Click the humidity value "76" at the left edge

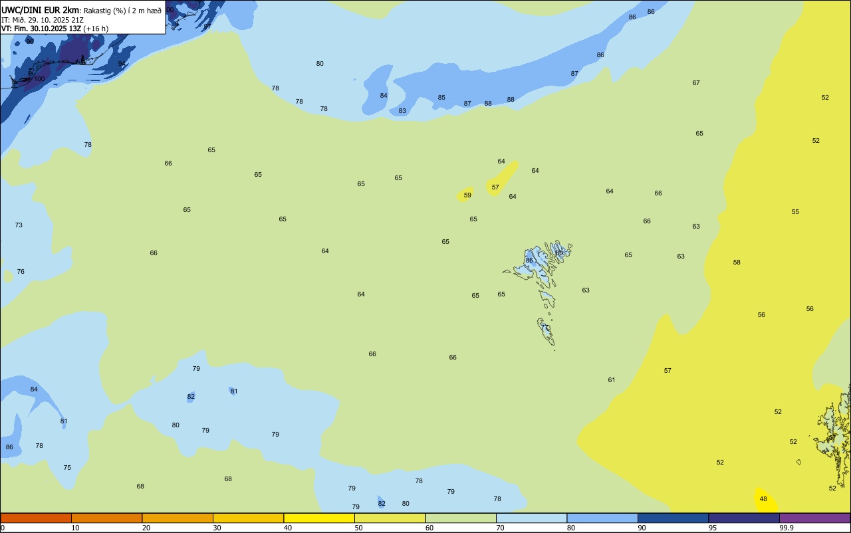[21, 272]
